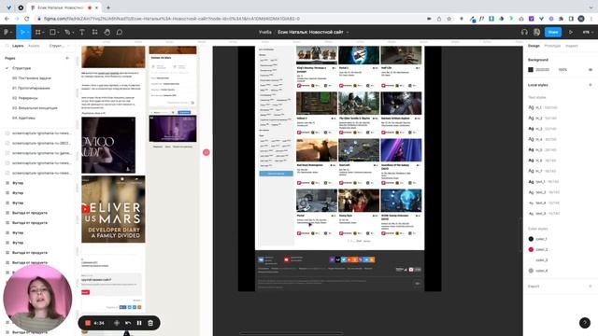The width and height of the screenshot is (598, 336).
Task: Select the color_4 gray color style
Action: click(538, 271)
